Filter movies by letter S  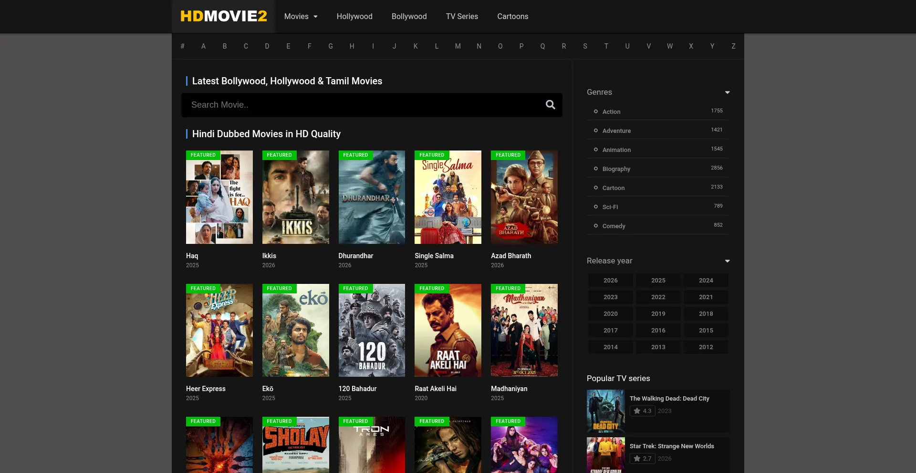585,46
